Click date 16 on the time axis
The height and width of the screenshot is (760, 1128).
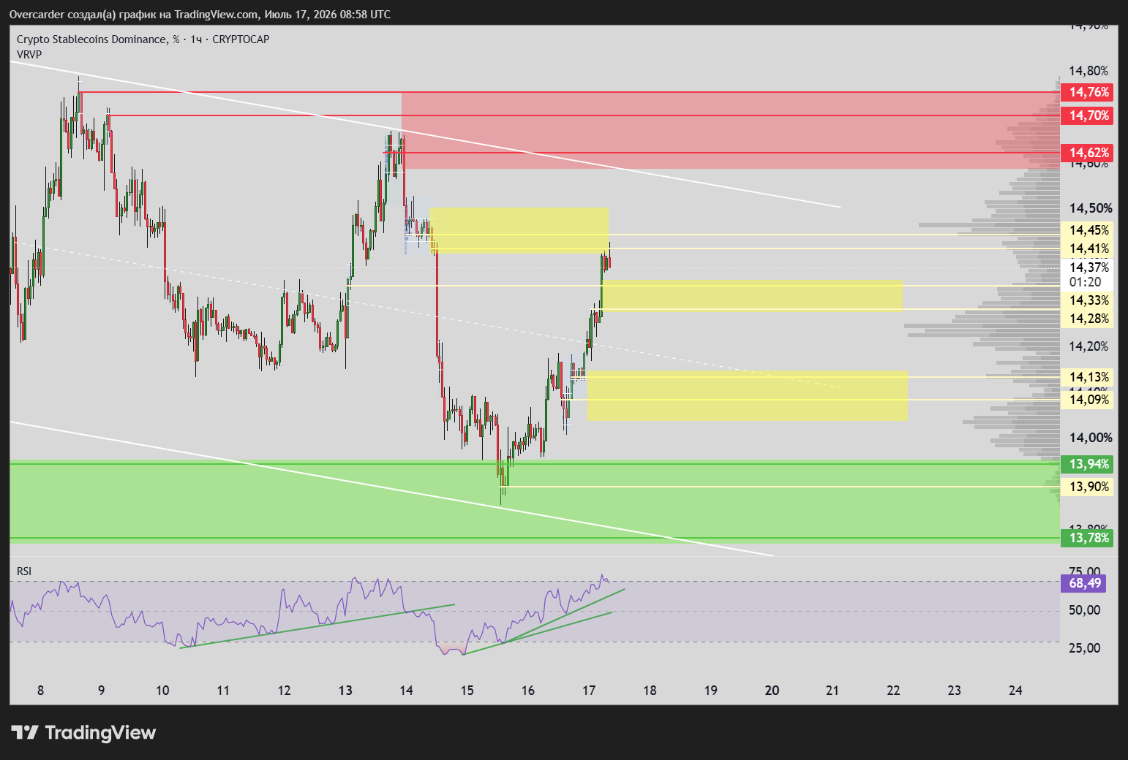pos(528,691)
